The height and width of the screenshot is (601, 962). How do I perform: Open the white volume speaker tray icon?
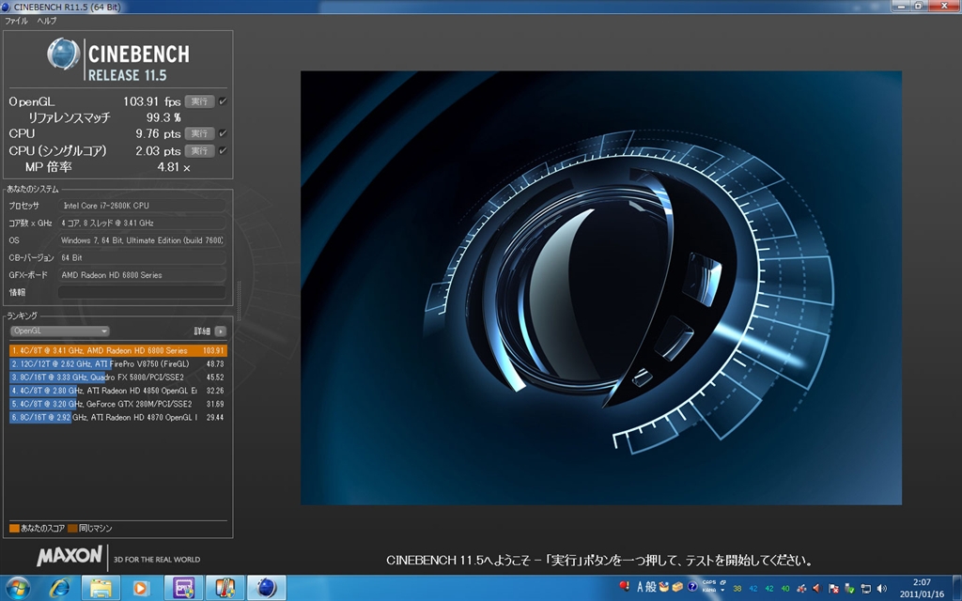click(x=881, y=589)
